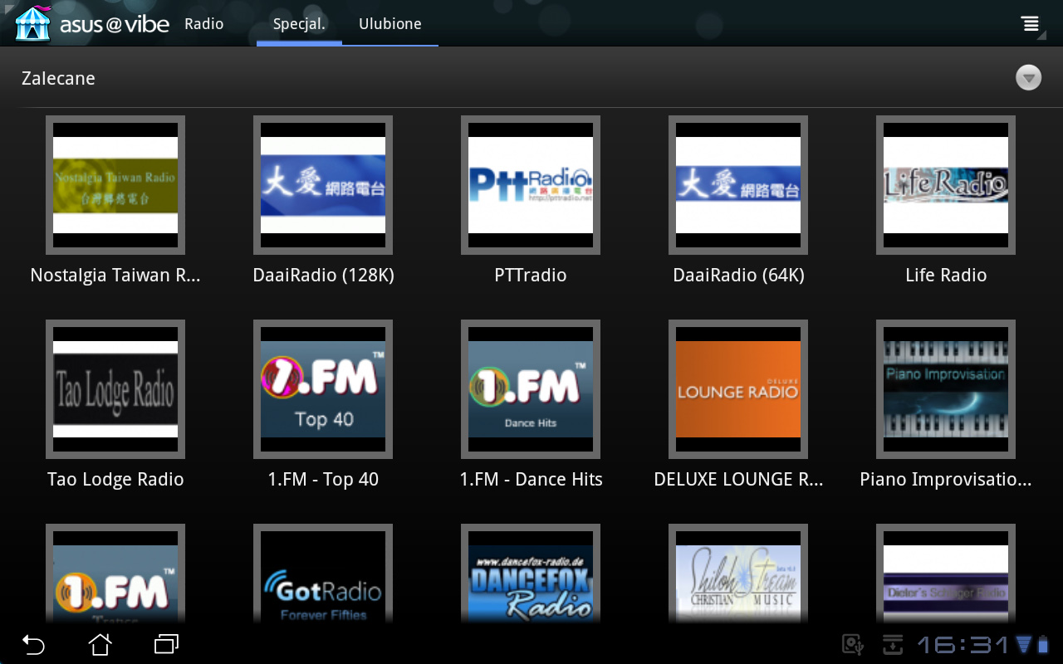
Task: Click the "Nostalgia Taiwan R..." label
Action: point(115,276)
